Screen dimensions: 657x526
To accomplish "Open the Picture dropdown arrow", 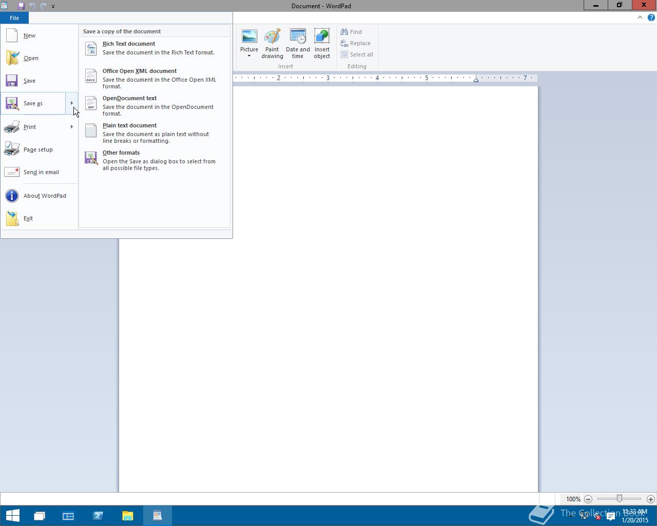I will click(x=249, y=56).
